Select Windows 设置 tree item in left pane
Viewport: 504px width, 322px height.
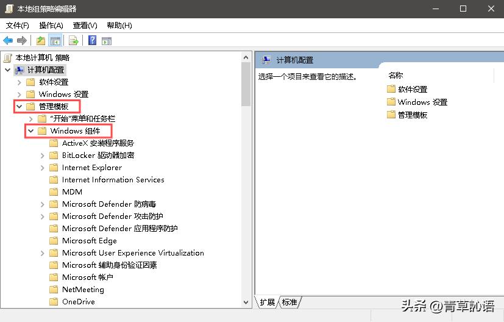click(x=63, y=95)
